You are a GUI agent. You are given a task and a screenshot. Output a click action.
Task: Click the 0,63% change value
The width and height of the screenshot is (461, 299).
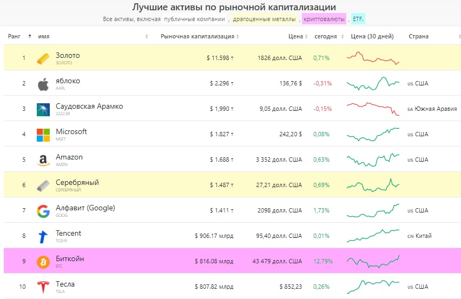tap(321, 160)
